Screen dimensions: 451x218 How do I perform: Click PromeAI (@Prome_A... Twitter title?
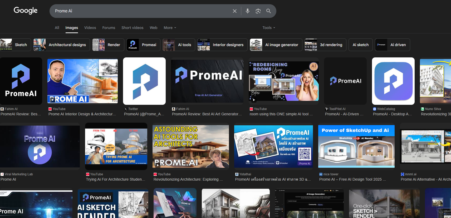click(144, 114)
